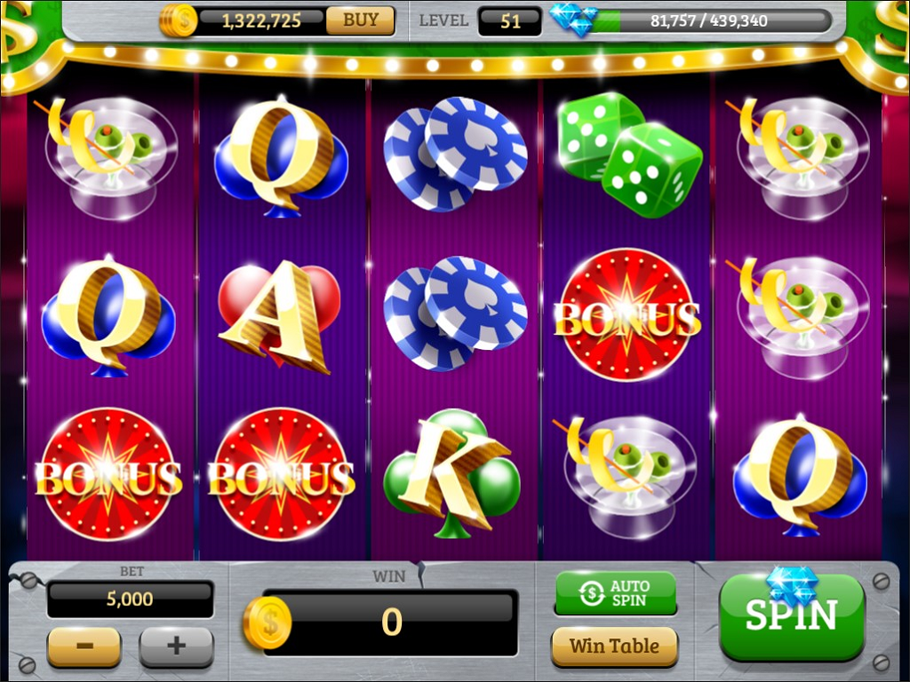Click the green club King symbol
This screenshot has width=910, height=682.
pyautogui.click(x=452, y=474)
